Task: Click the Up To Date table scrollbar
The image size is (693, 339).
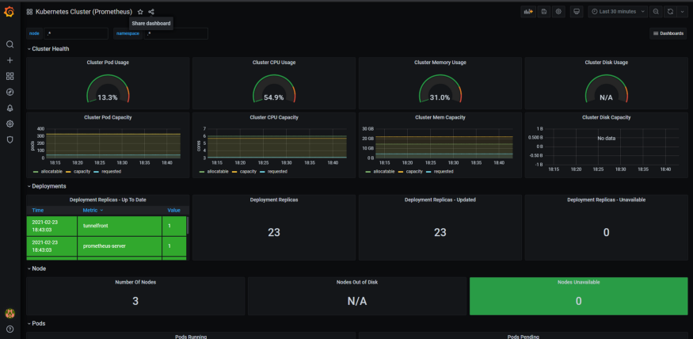Action: (188, 226)
